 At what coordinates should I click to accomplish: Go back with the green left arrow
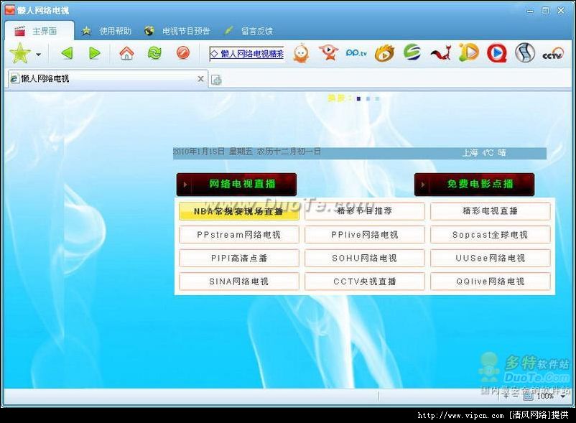point(68,54)
